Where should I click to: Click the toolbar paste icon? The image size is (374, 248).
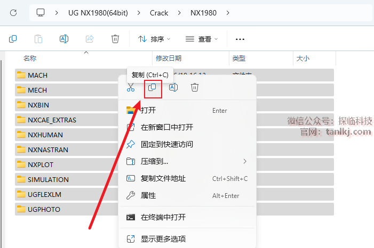[x=38, y=39]
